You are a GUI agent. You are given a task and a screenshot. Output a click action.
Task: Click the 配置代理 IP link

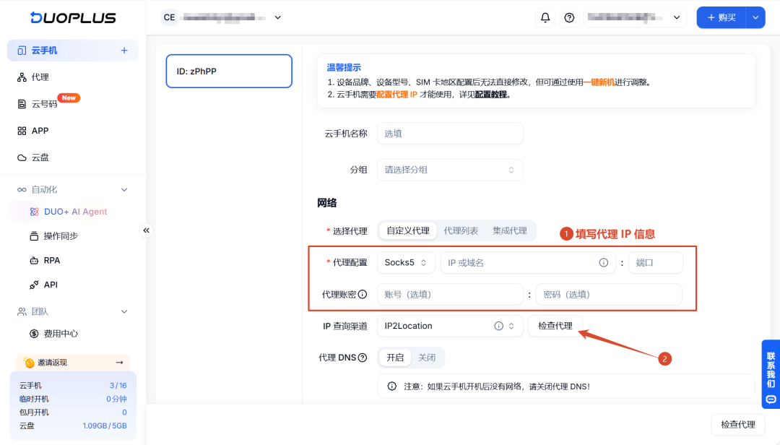click(x=396, y=95)
